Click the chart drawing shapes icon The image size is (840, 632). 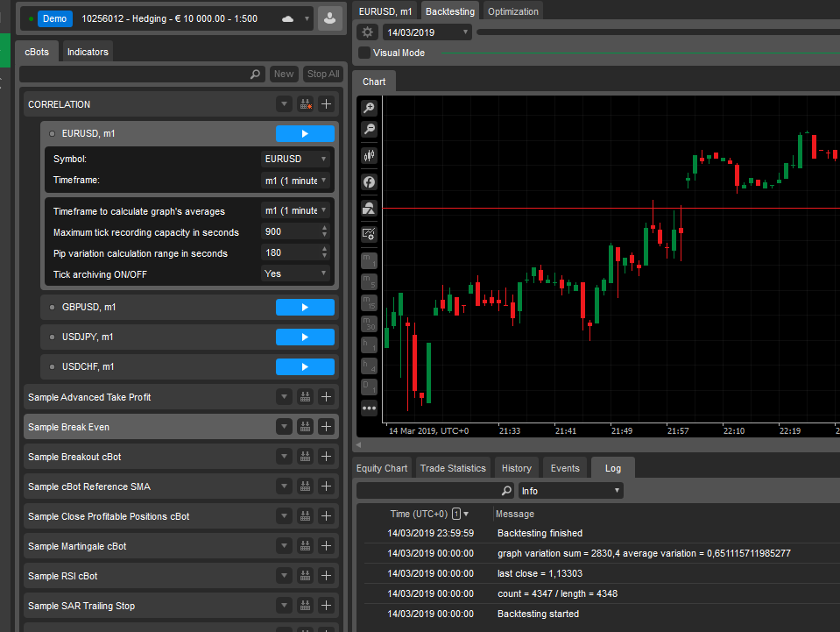(x=369, y=208)
